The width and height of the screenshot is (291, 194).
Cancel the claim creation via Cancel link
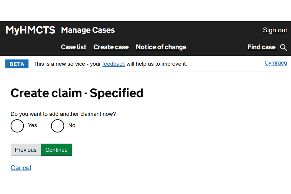pyautogui.click(x=21, y=168)
